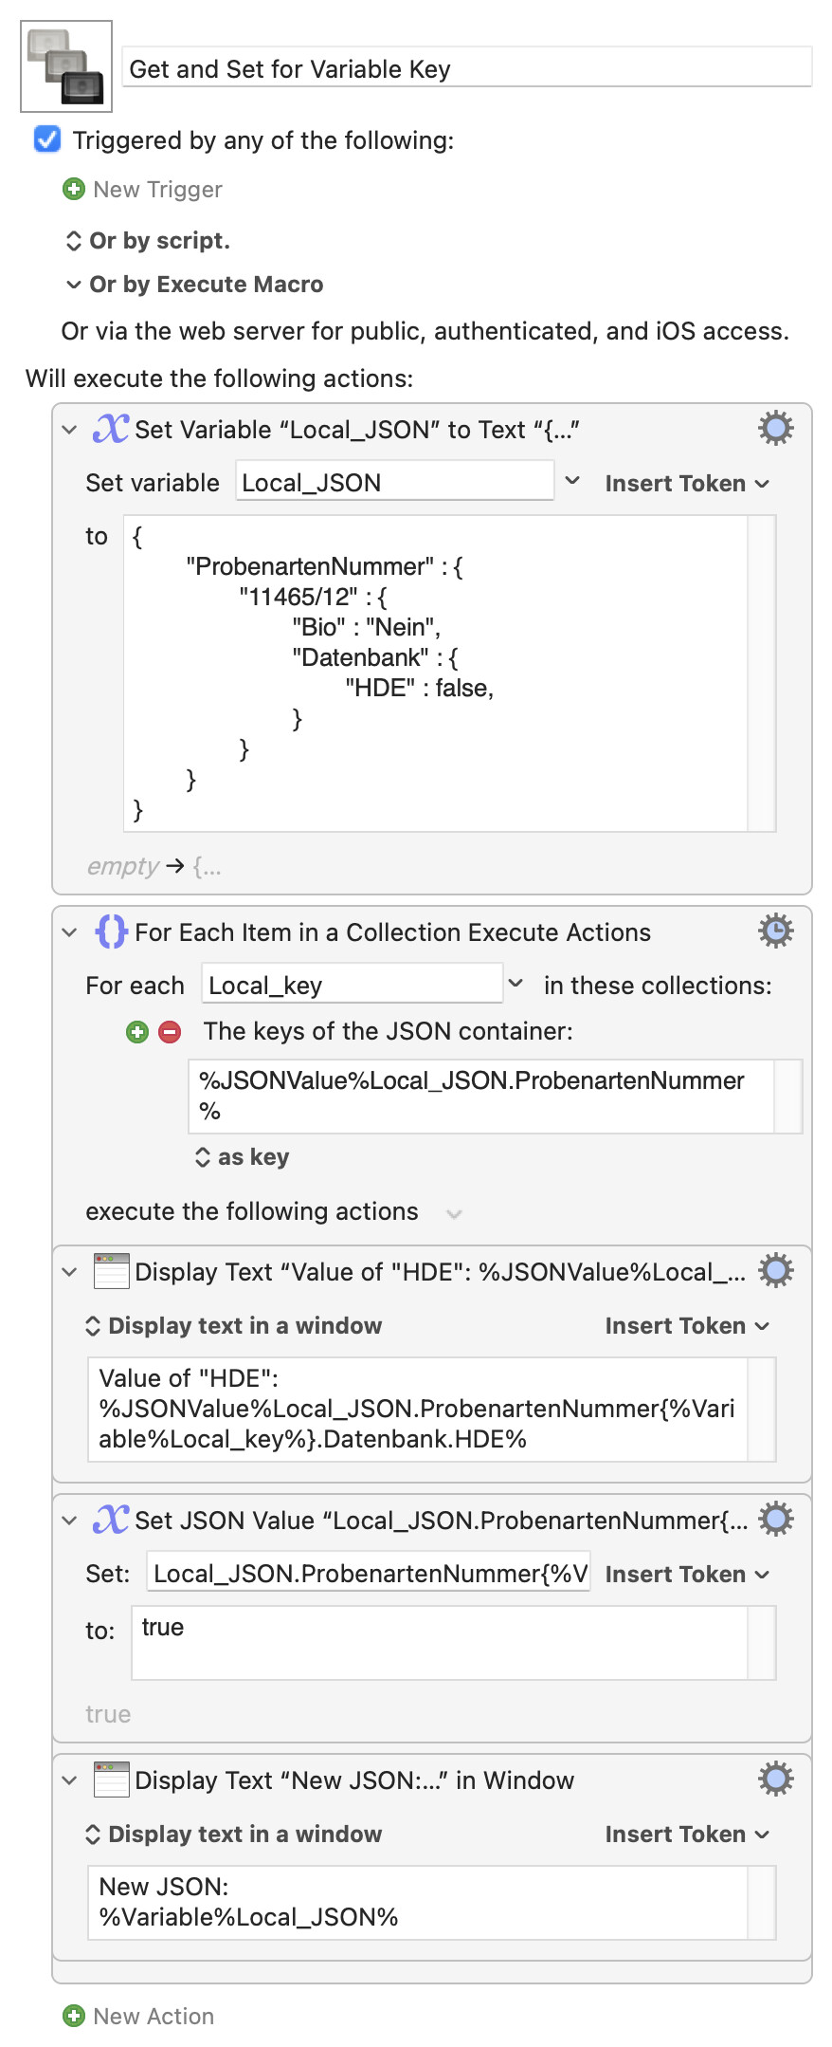
Task: Collapse the Set Variable Local_JSON action
Action: pyautogui.click(x=69, y=430)
